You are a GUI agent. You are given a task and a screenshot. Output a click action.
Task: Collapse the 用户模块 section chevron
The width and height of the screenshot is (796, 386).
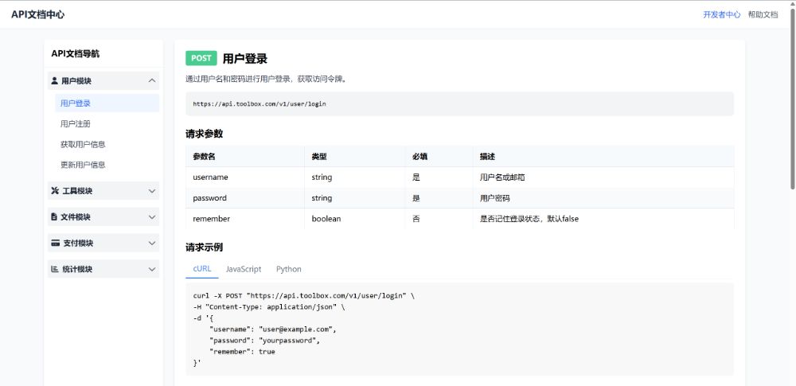(x=152, y=81)
